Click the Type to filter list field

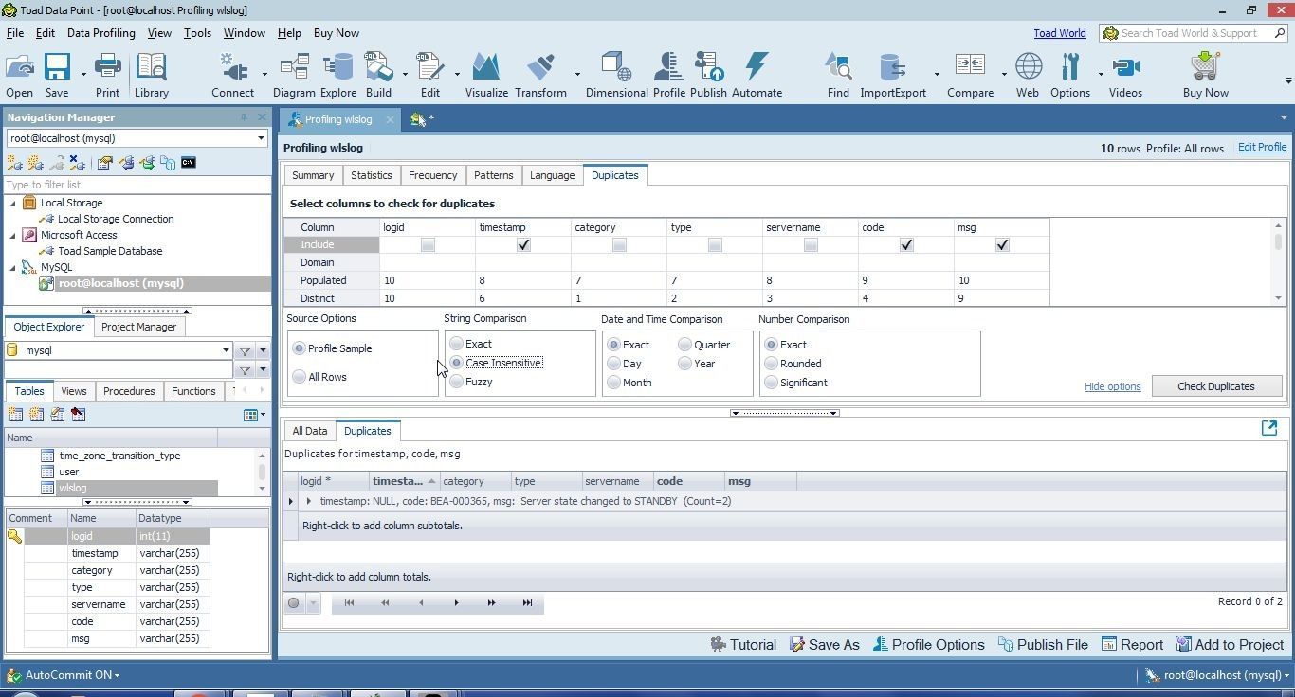point(137,185)
